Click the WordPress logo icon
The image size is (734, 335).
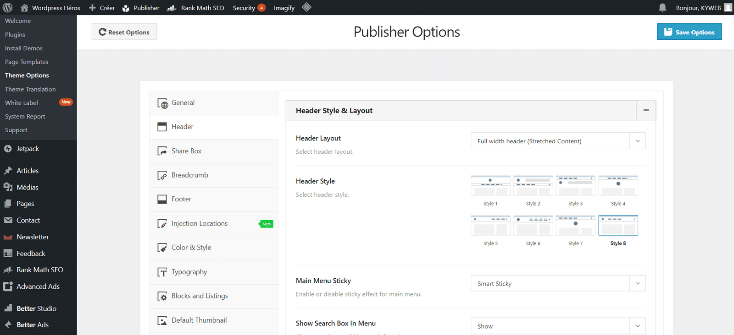tap(7, 8)
